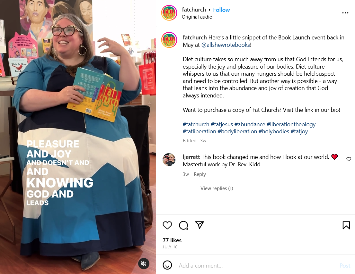Open the @allshewrotebooks mention link
The image size is (355, 274).
[x=226, y=45]
